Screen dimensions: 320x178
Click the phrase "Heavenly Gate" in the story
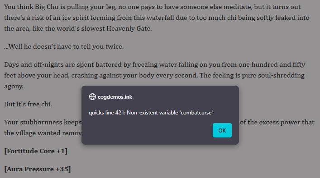pos(129,28)
